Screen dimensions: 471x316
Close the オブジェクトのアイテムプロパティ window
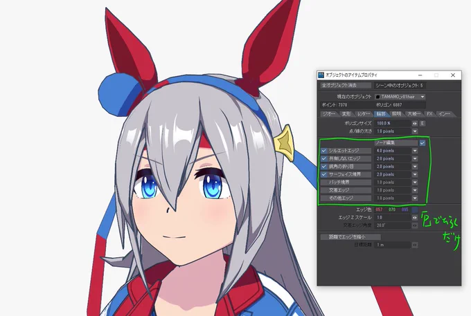point(453,75)
